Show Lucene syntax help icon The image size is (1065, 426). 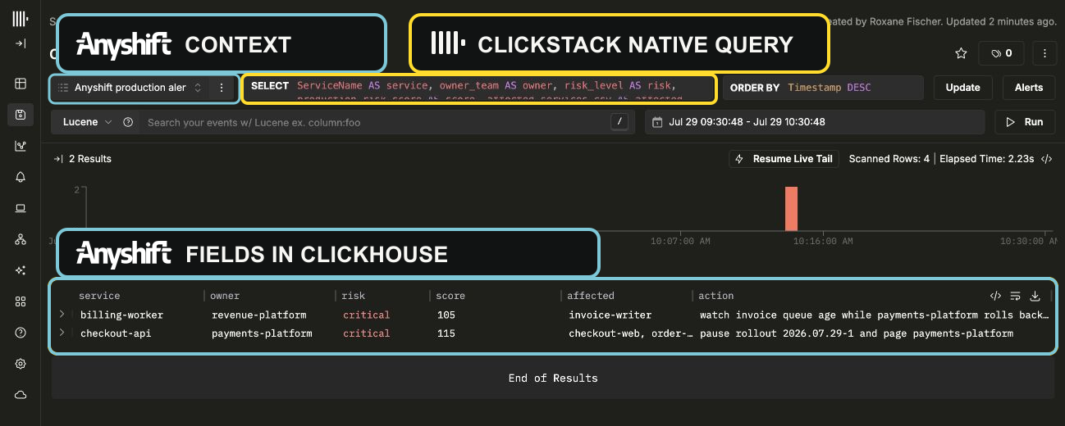(128, 122)
